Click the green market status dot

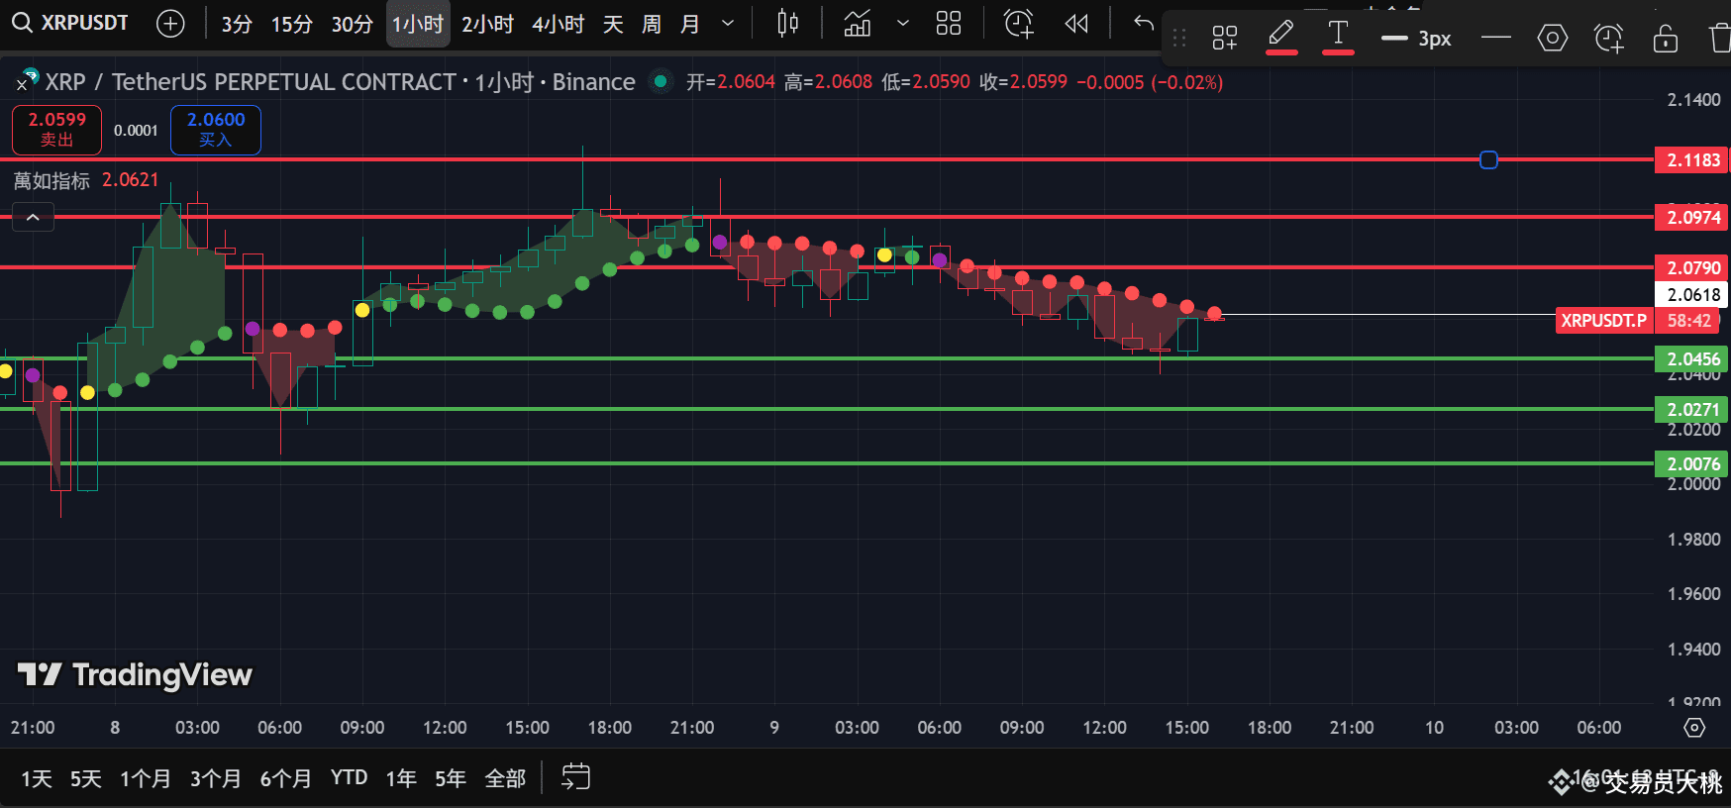(x=661, y=81)
